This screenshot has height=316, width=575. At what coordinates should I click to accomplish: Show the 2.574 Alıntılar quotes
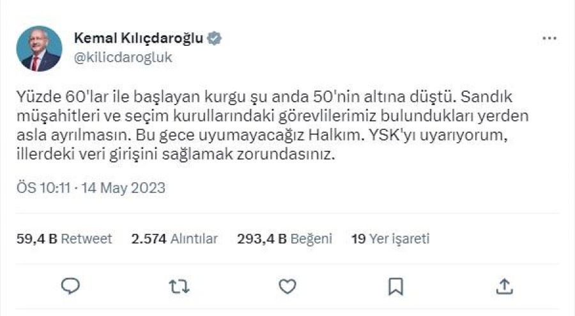[174, 239]
